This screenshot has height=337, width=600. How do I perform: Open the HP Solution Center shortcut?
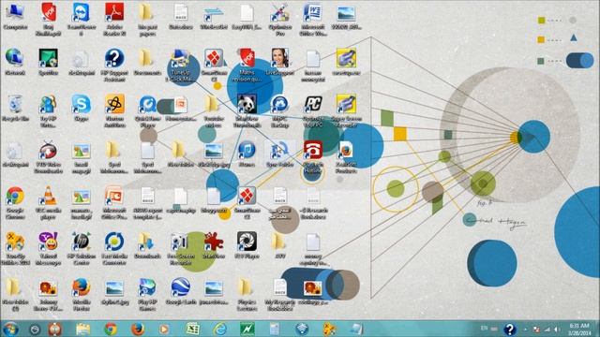(82, 248)
